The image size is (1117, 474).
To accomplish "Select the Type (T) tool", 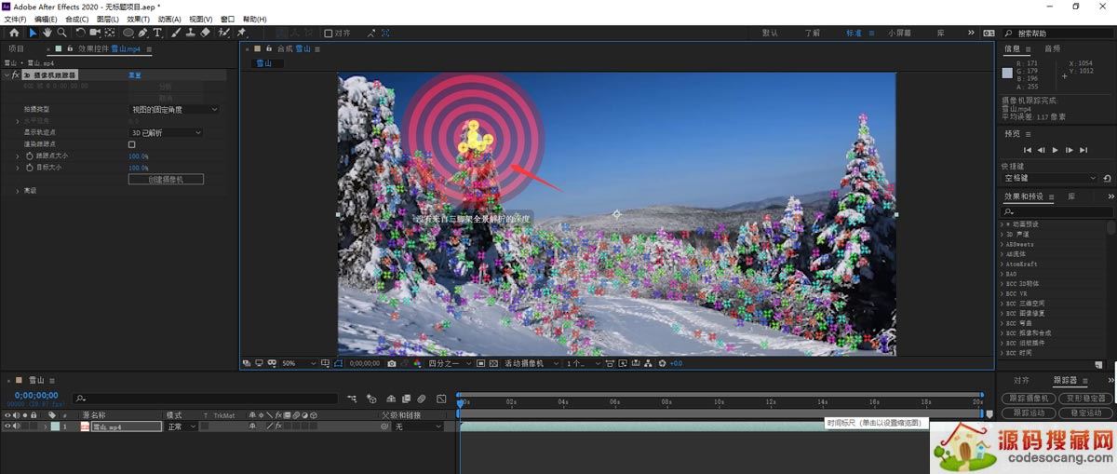I will (x=157, y=33).
